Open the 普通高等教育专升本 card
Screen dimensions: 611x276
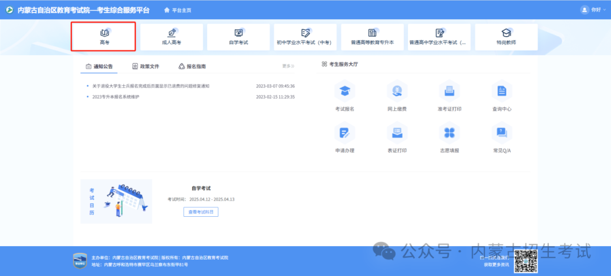coord(372,37)
